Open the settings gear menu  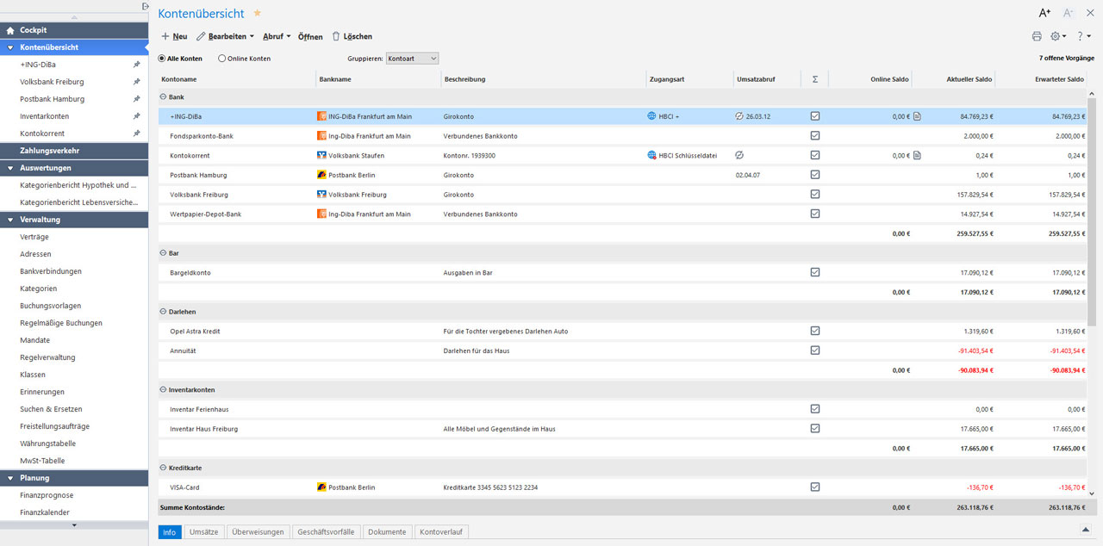point(1056,36)
